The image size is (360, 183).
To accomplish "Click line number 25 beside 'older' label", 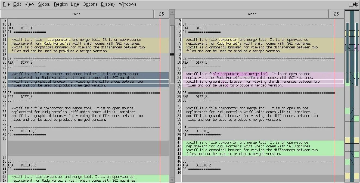I will point(336,14).
